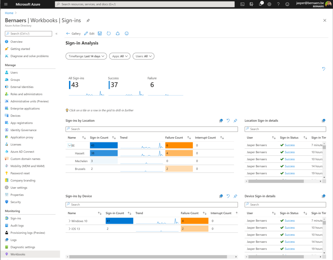Open the Apps: All filter dropdown

tap(120, 56)
